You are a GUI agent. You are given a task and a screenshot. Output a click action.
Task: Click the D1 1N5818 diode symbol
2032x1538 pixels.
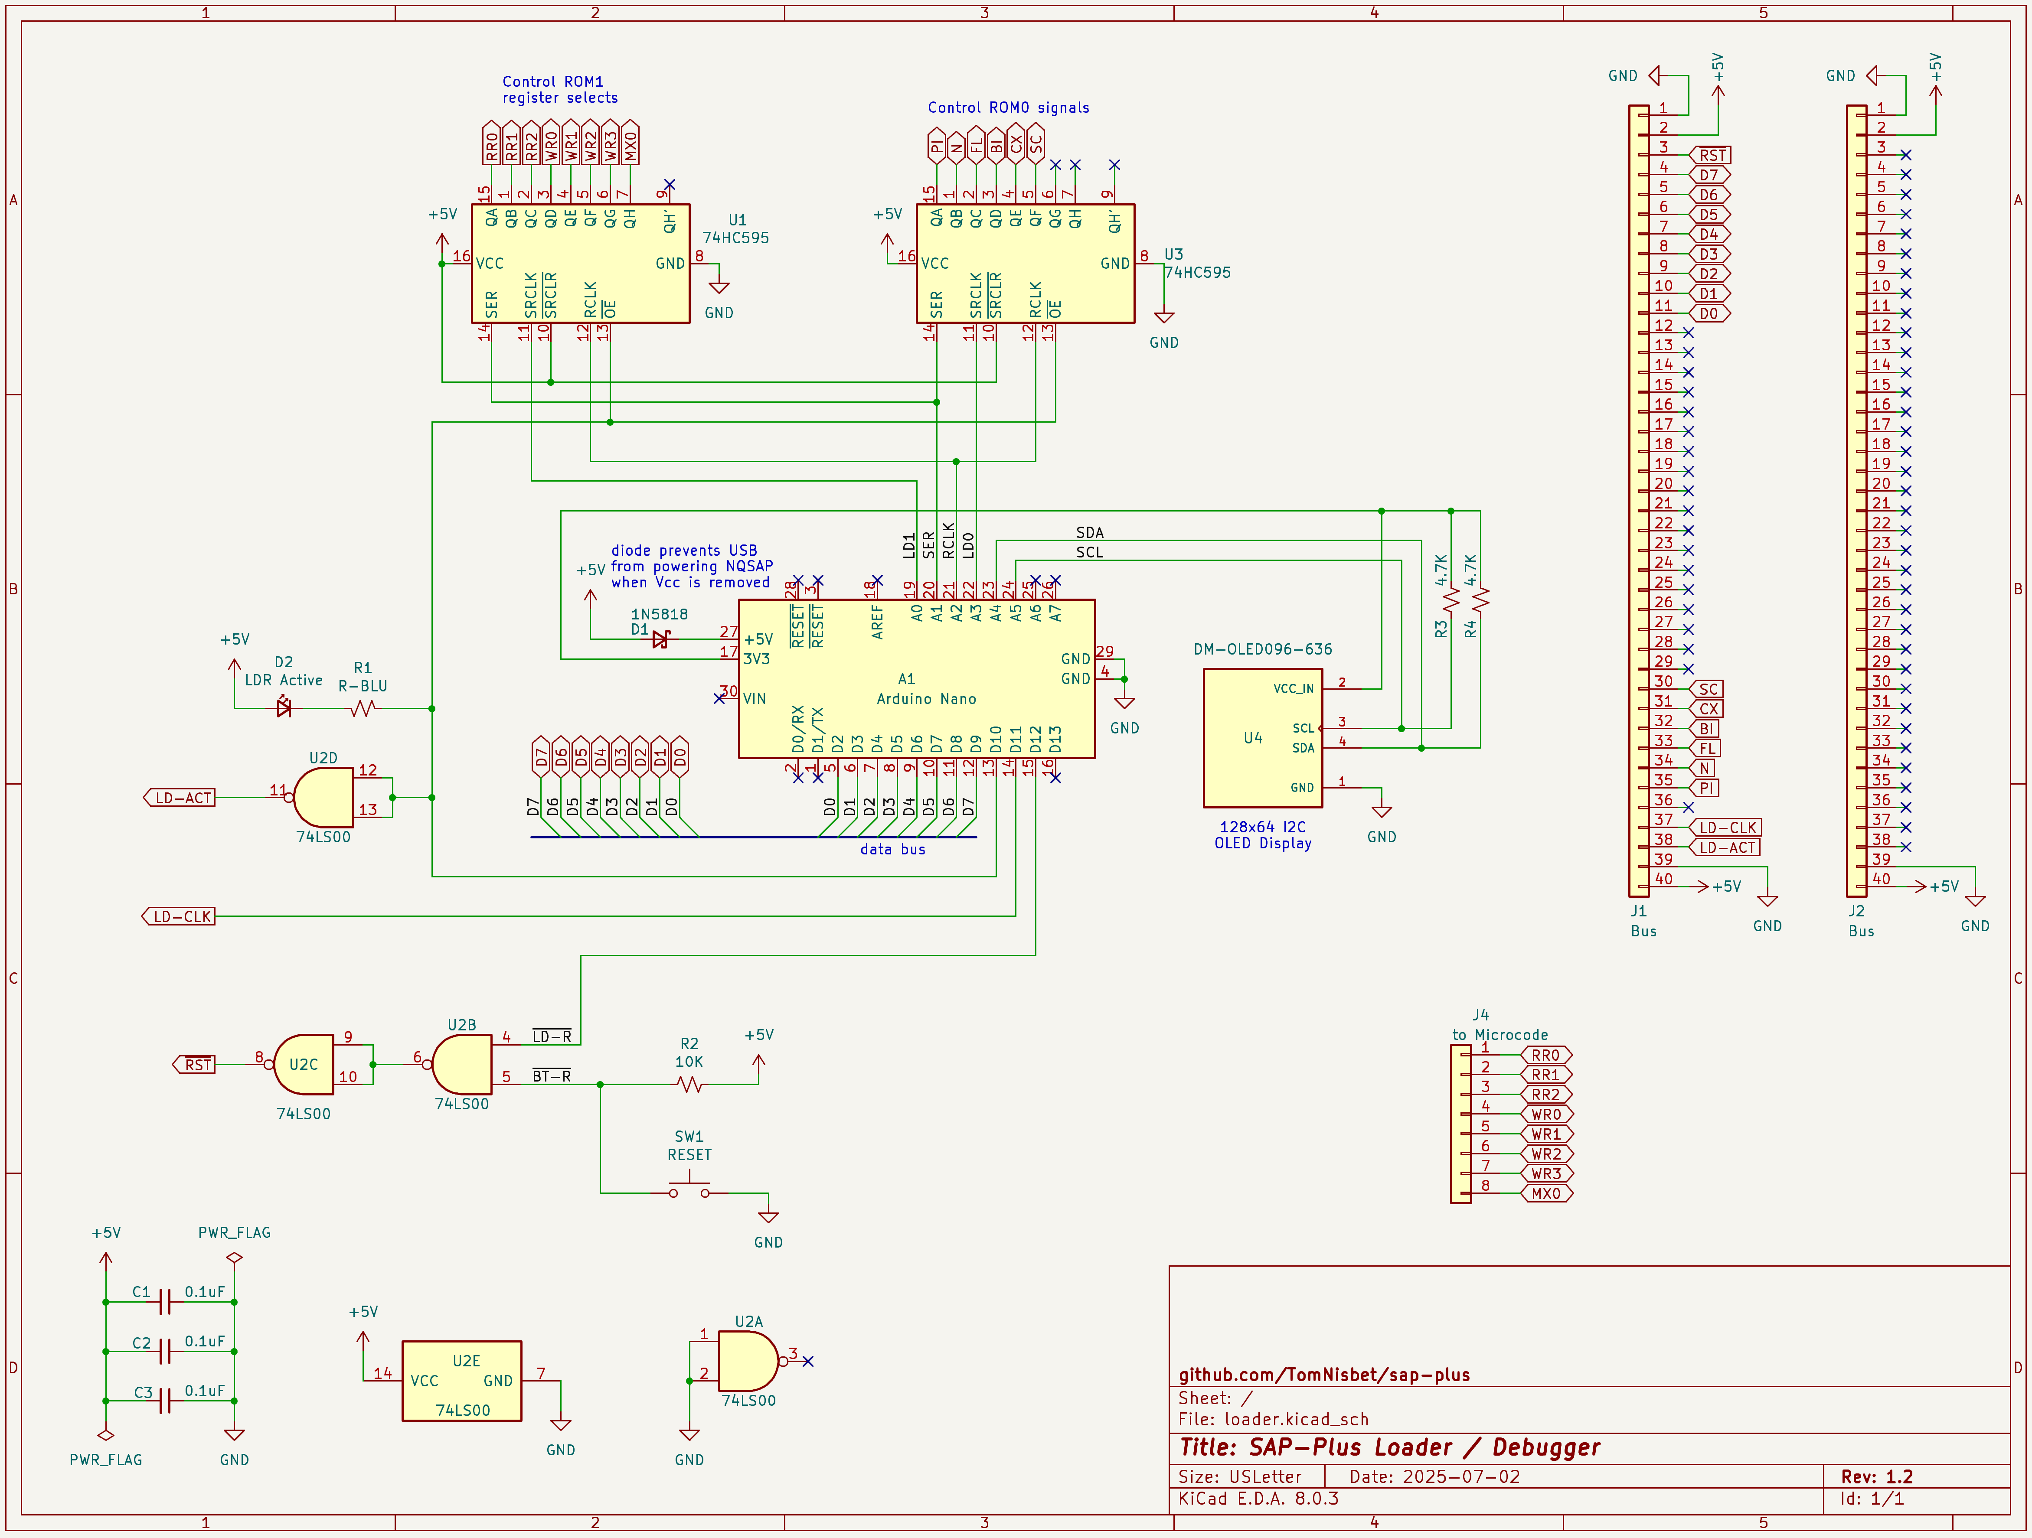pyautogui.click(x=660, y=639)
